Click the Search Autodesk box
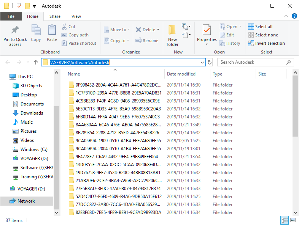This screenshot has height=225, width=299. (255, 62)
